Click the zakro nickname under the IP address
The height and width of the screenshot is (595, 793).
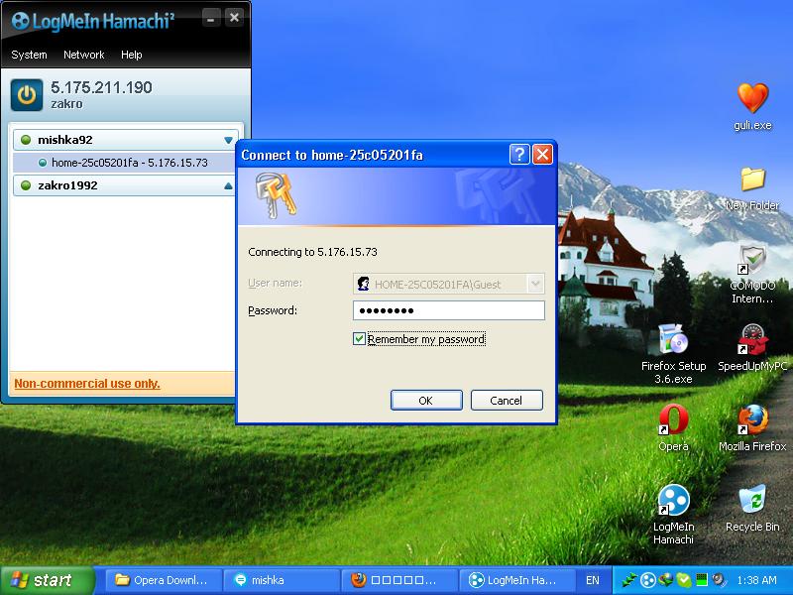click(66, 104)
